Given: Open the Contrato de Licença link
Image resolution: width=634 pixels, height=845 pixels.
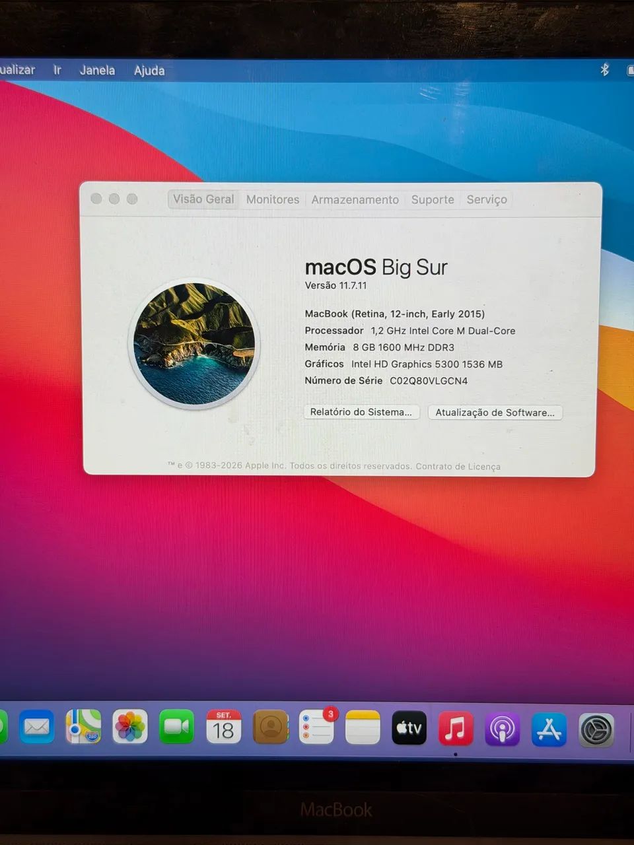Looking at the screenshot, I should (x=458, y=466).
